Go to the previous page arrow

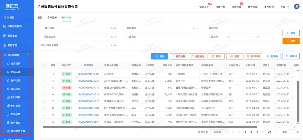pyautogui.click(x=233, y=132)
